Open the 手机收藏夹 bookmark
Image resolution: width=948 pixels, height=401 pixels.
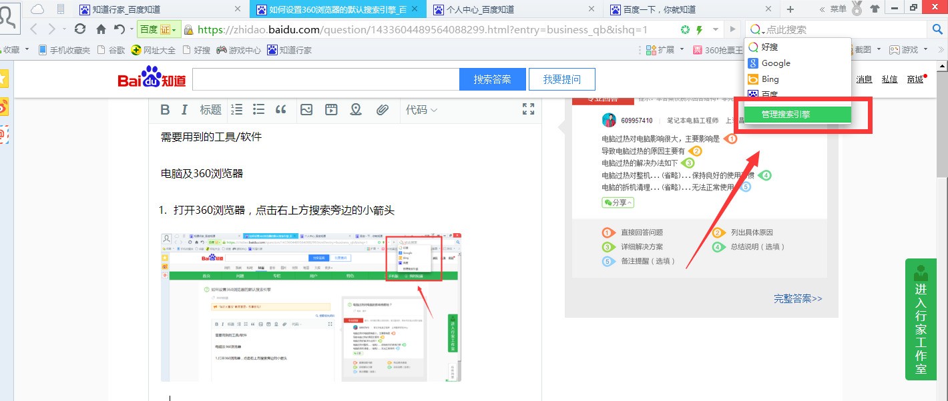tap(64, 50)
